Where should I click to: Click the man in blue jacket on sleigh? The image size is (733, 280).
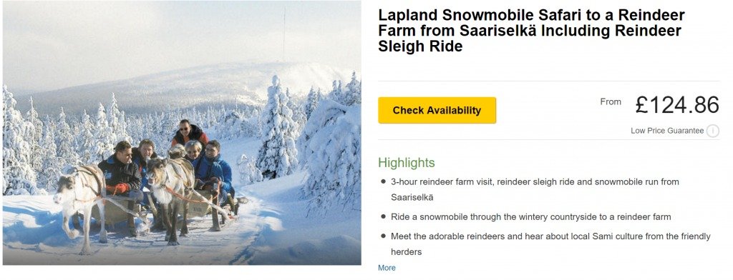(x=214, y=166)
